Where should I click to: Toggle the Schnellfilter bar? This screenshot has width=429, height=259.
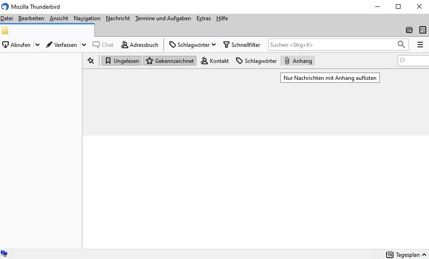242,45
